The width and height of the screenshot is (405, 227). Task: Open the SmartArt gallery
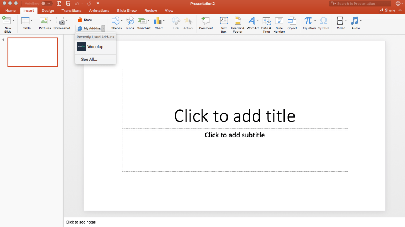(143, 24)
